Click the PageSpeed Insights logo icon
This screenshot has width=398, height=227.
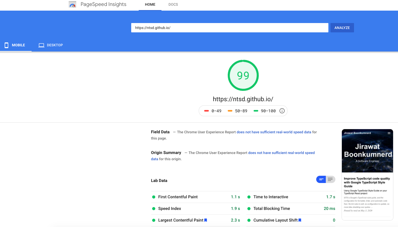coord(72,4)
